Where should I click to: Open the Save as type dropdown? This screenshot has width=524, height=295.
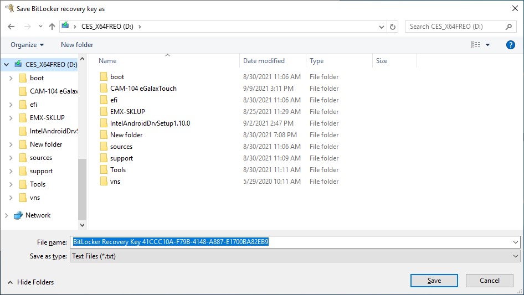pos(295,256)
